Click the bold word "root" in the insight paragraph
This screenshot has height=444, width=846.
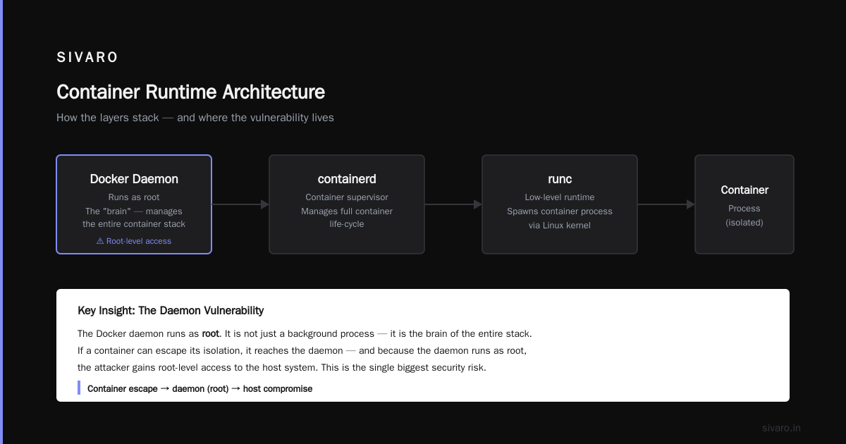(x=211, y=333)
